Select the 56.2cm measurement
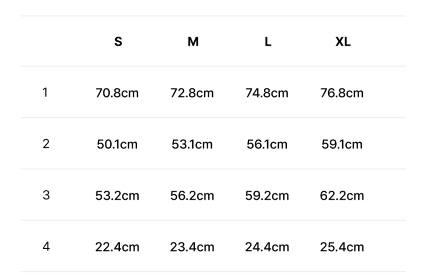Viewport: 421px width, 277px height. pyautogui.click(x=192, y=196)
